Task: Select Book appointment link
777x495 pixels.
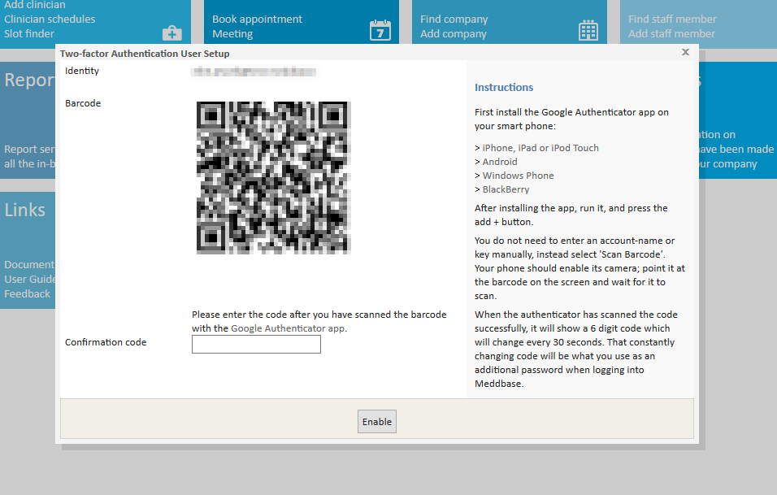Action: coord(257,19)
